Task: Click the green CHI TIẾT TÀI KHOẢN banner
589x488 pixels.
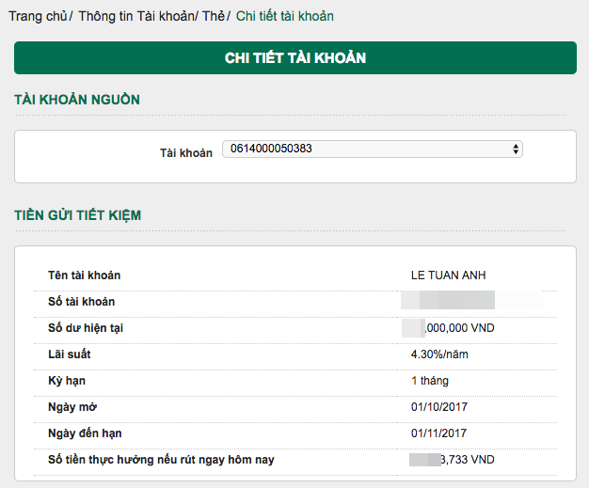Action: (x=294, y=58)
